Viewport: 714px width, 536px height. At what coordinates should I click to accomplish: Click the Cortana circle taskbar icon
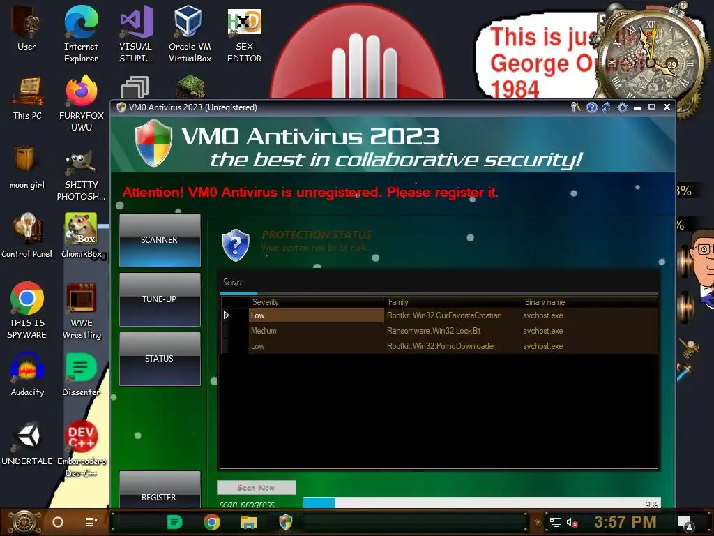[x=58, y=522]
